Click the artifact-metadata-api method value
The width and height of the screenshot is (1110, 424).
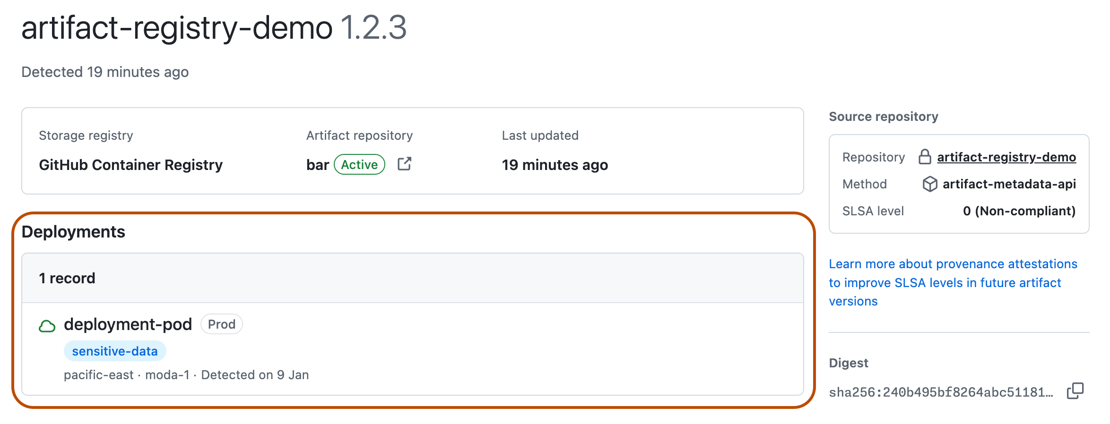click(1009, 184)
